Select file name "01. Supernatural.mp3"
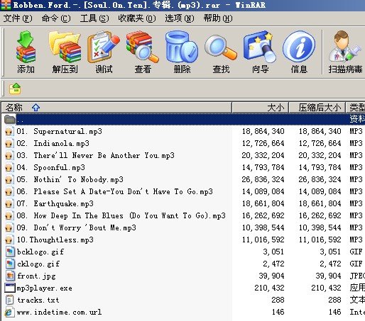The width and height of the screenshot is (365, 321). click(59, 131)
